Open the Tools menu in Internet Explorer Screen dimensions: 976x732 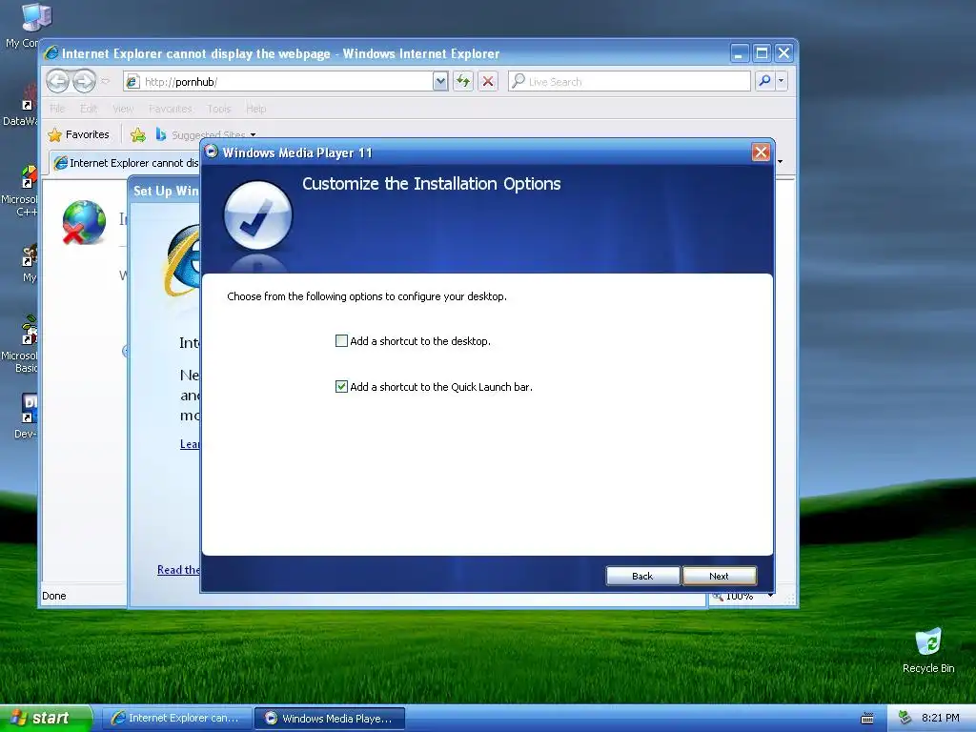point(219,109)
